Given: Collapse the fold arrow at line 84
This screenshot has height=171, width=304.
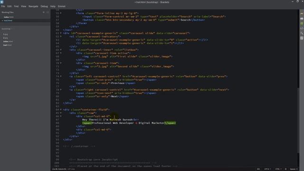Looking at the screenshot, I should pyautogui.click(x=61, y=110).
